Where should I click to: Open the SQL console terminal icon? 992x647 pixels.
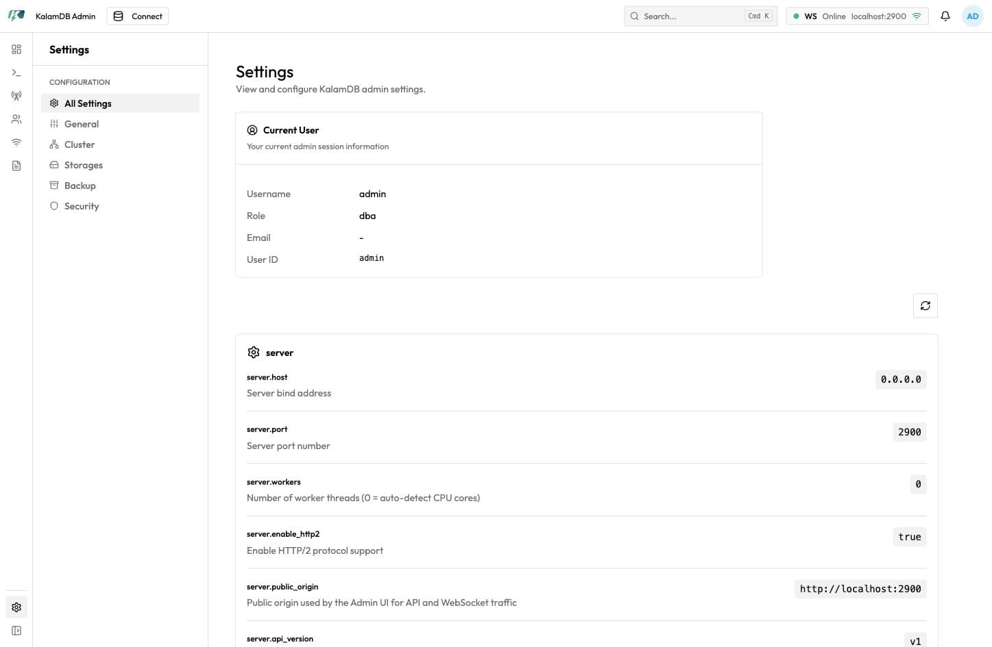click(16, 73)
